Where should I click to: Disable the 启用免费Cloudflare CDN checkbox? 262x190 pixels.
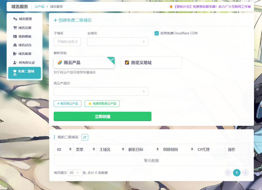(157, 33)
